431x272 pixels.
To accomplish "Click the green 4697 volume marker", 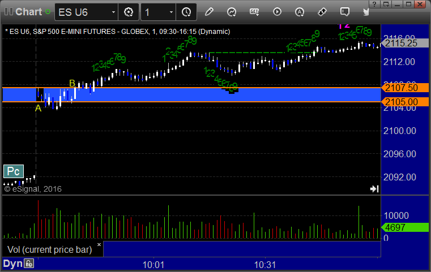I will point(405,227).
